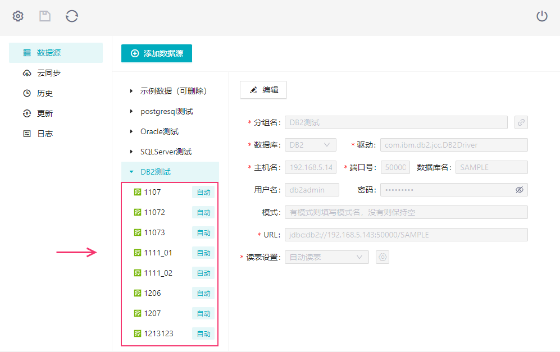Screen dimensions: 560x352
Task: Select data source 1107
Action: click(153, 192)
